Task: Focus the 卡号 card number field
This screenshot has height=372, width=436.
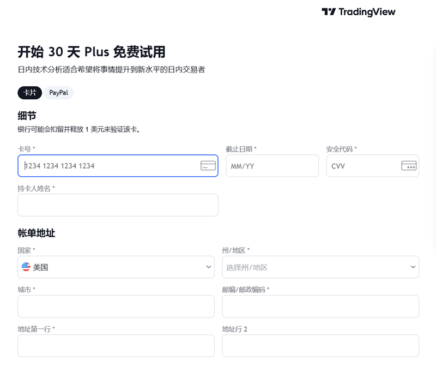Action: pyautogui.click(x=109, y=166)
